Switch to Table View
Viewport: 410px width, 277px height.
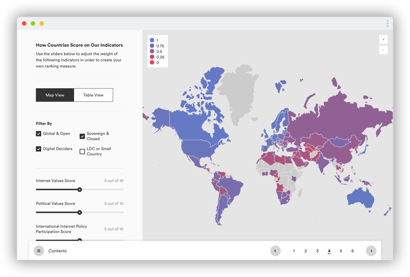coord(93,95)
